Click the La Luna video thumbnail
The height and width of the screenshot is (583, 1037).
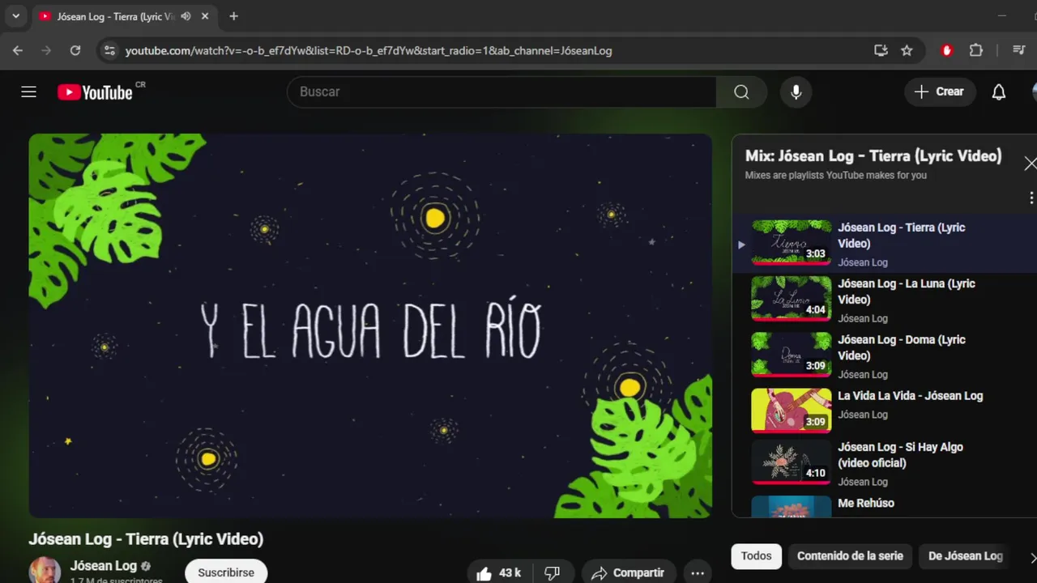(792, 299)
